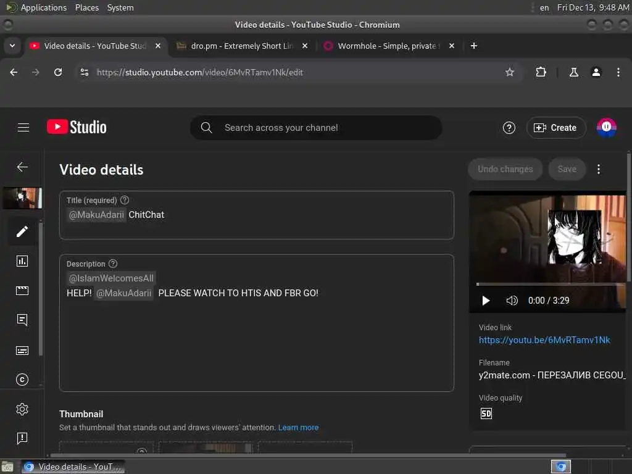The image size is (632, 474).
Task: Open the help question mark icon
Action: coord(509,128)
